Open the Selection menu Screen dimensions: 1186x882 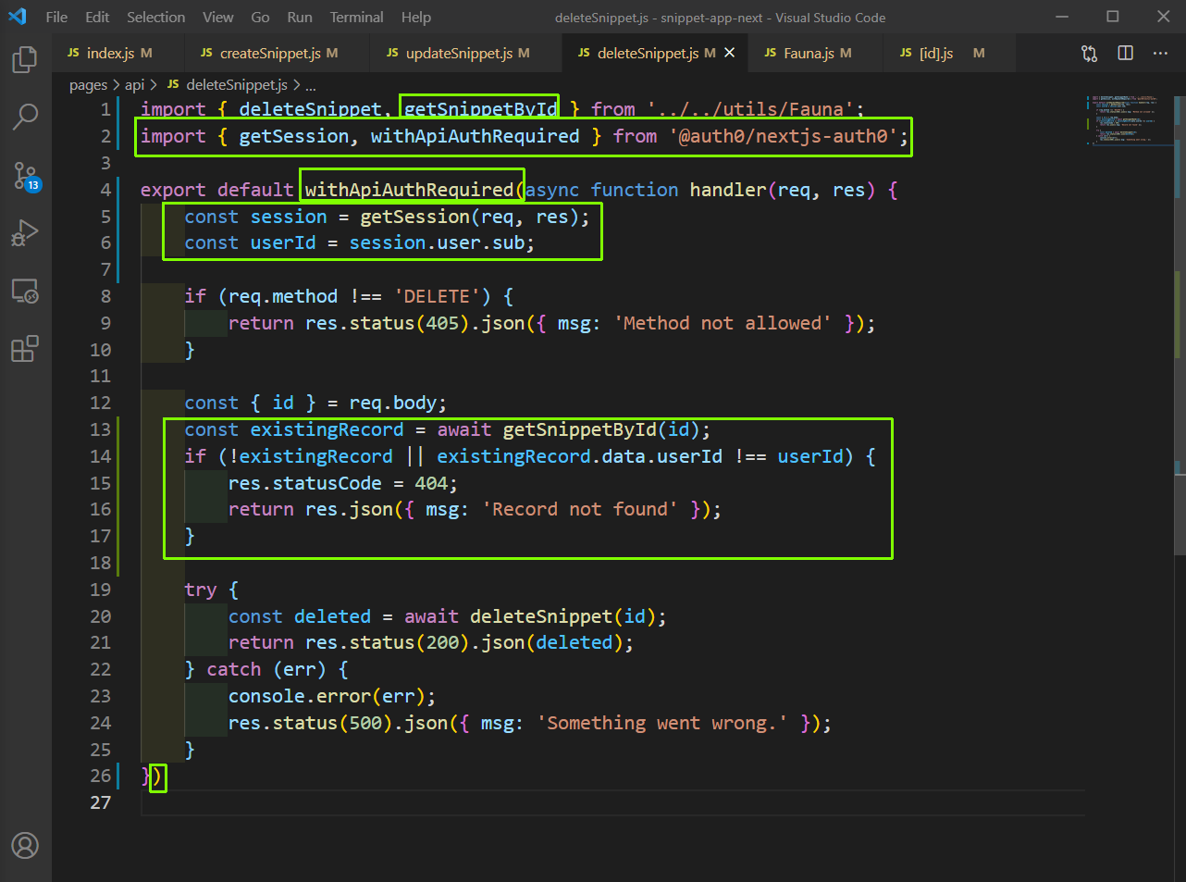(156, 17)
